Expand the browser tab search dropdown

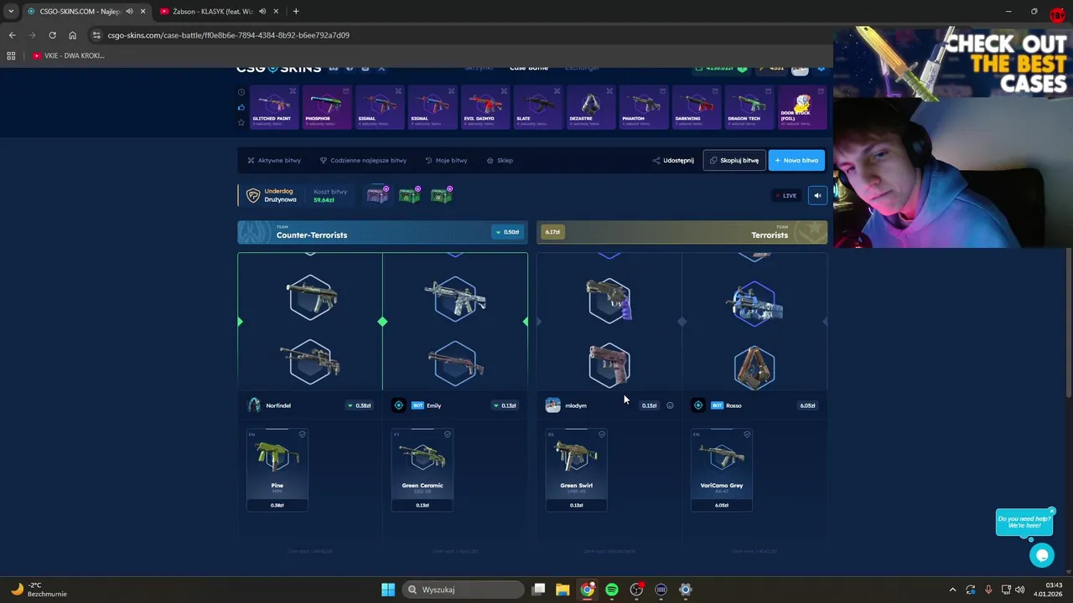(x=10, y=12)
